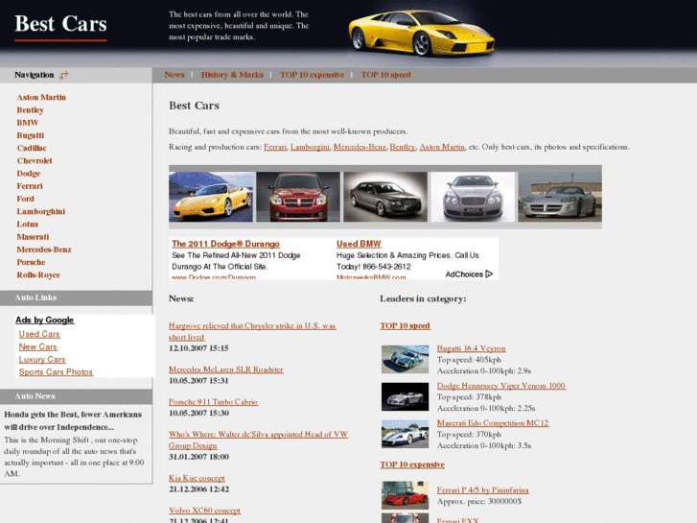This screenshot has height=523, width=697.
Task: Click the Navigation arrow icon
Action: (64, 75)
